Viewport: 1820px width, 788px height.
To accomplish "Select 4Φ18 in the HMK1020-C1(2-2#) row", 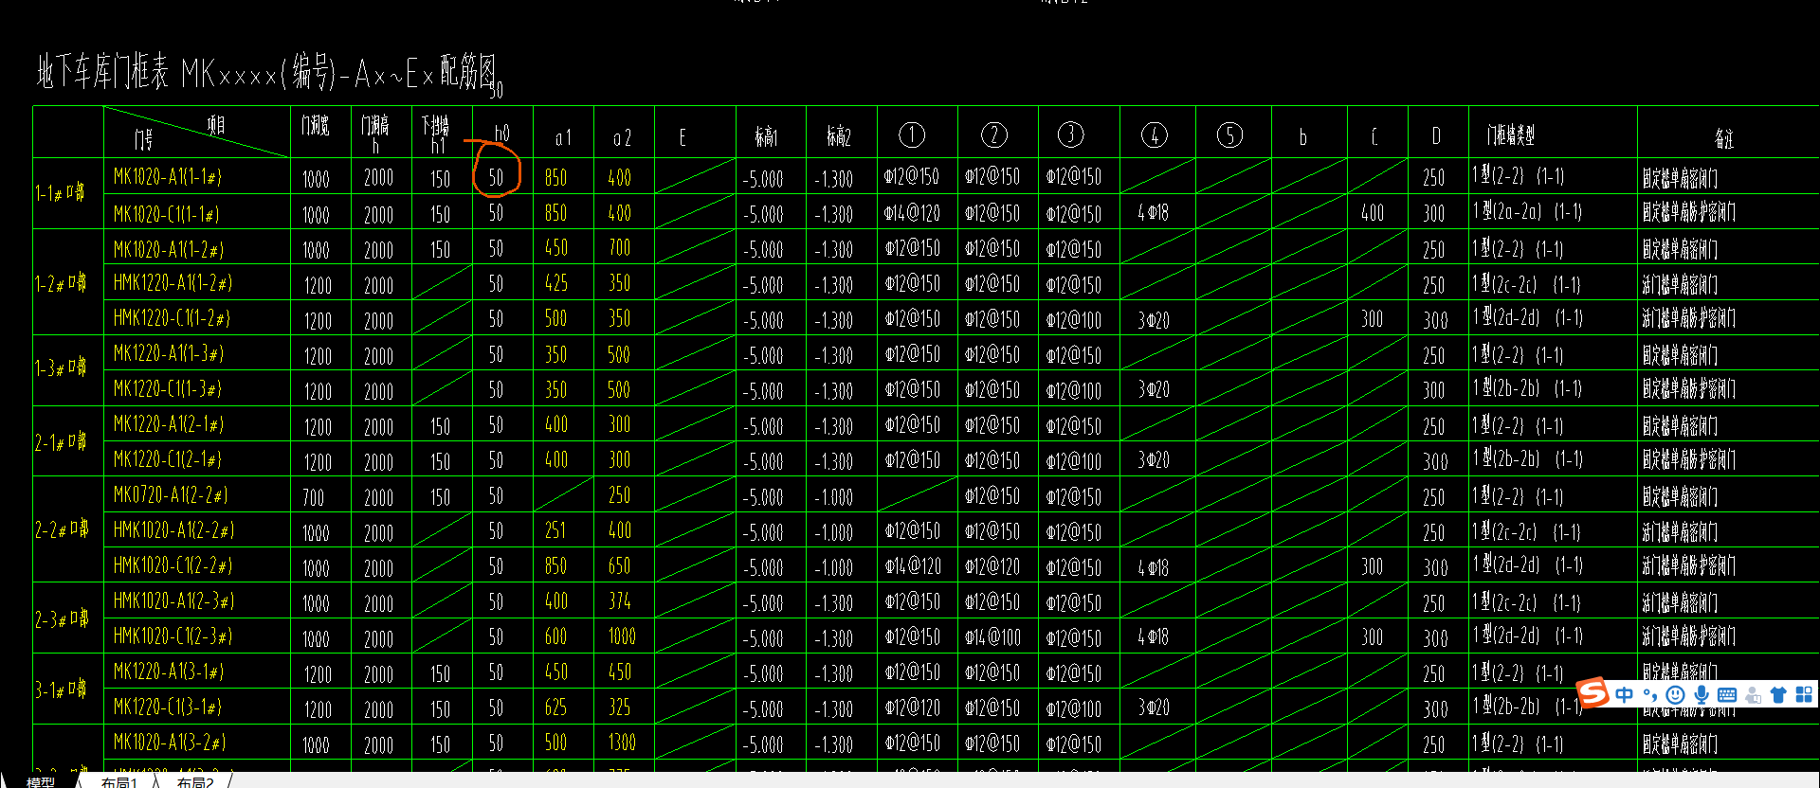I will coord(1154,568).
